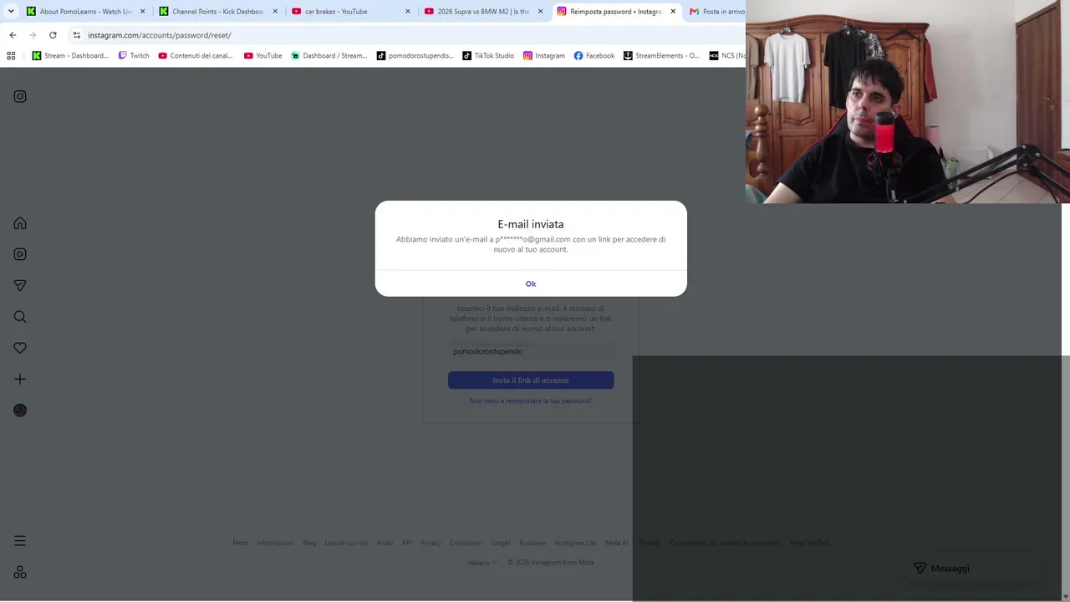This screenshot has width=1070, height=602.
Task: Open the API footer link
Action: pyautogui.click(x=406, y=543)
